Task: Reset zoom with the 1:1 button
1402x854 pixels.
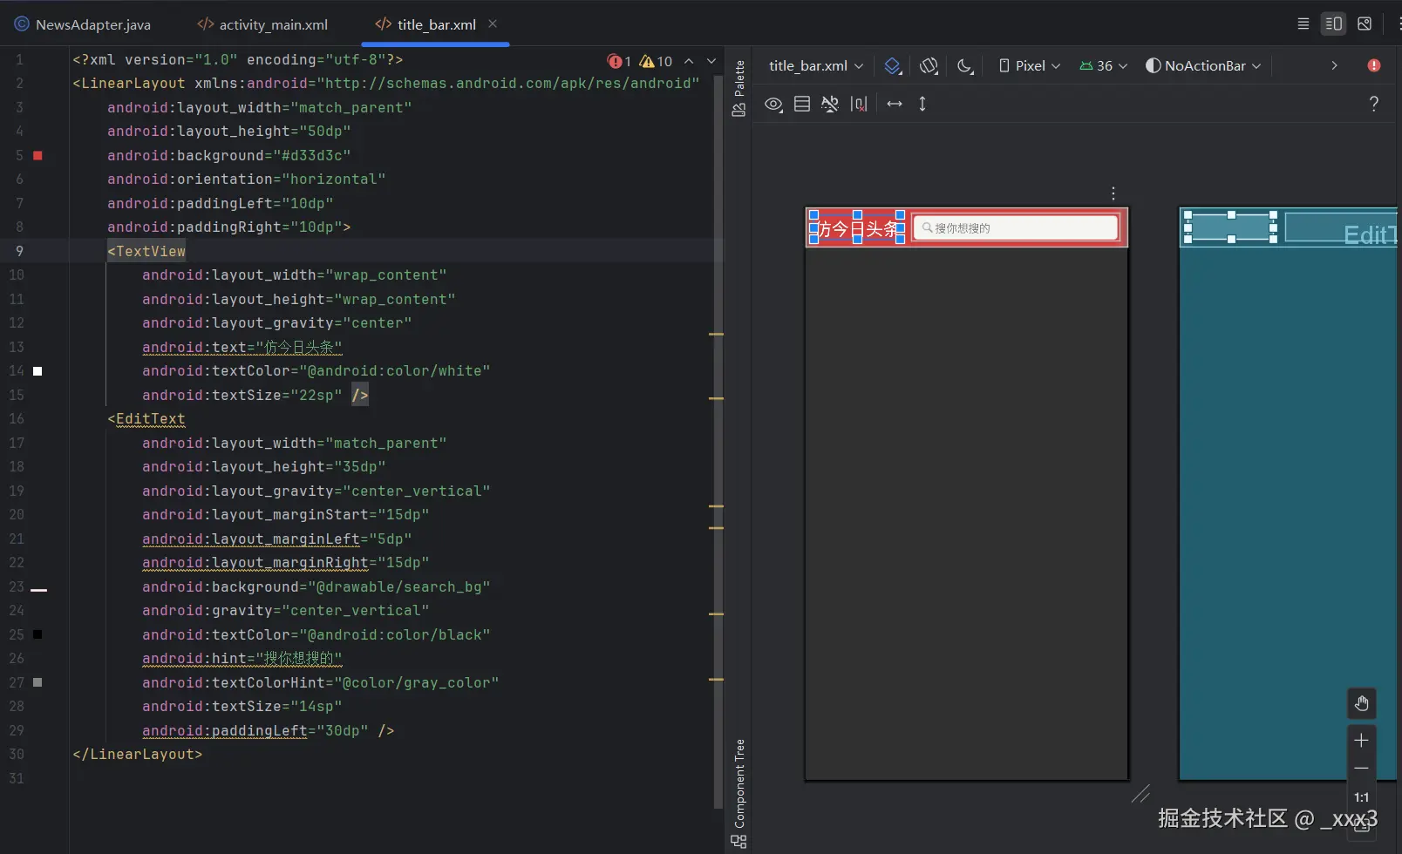Action: (1361, 797)
